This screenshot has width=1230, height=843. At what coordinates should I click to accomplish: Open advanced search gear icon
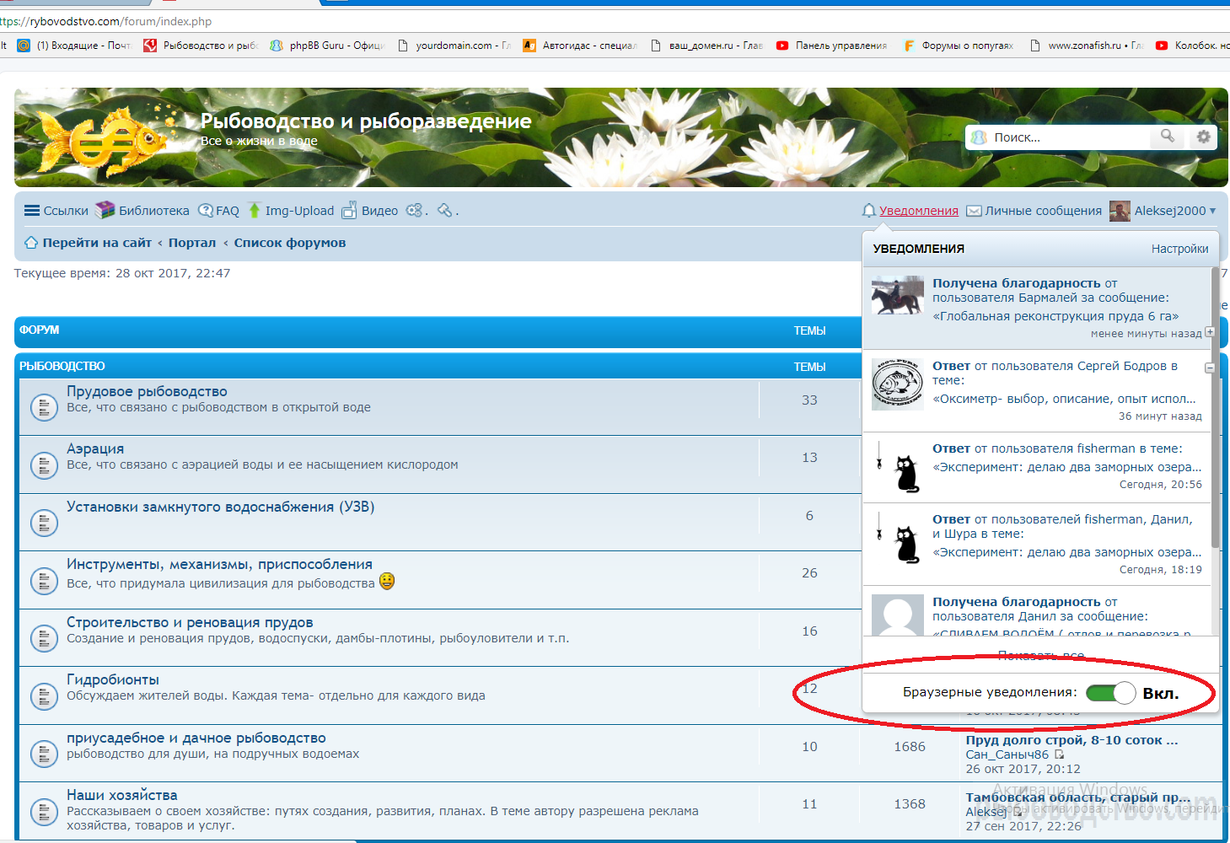pyautogui.click(x=1203, y=137)
